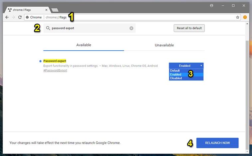Click the page vertical scrollbar thumb
The width and height of the screenshot is (252, 156).
[247, 94]
